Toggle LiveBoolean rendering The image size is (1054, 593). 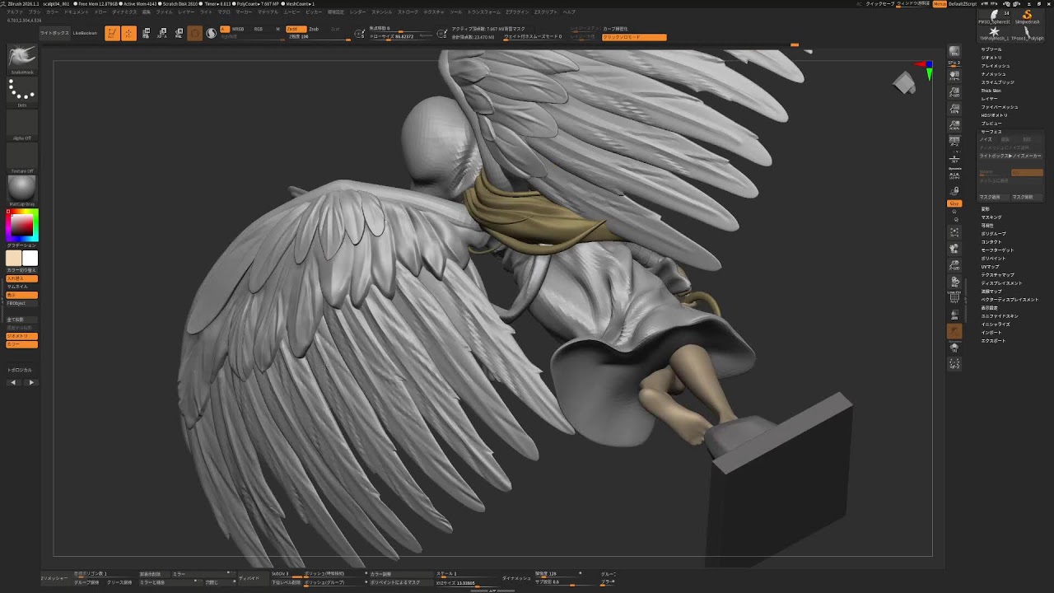click(85, 33)
